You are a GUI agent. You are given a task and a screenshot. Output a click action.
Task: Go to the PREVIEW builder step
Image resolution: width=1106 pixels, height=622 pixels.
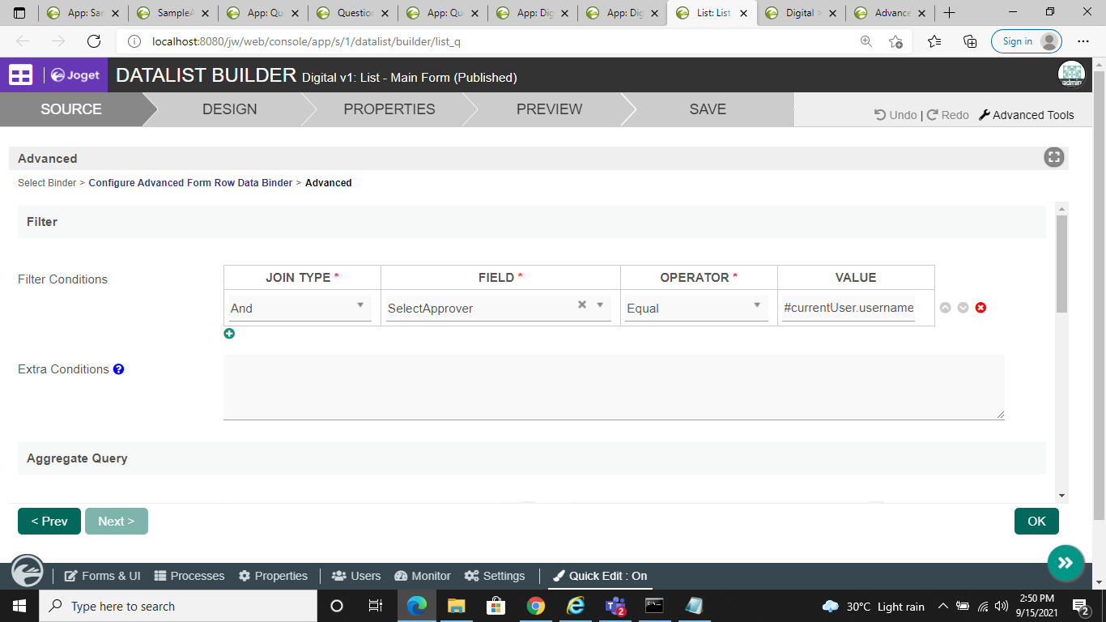[x=550, y=109]
